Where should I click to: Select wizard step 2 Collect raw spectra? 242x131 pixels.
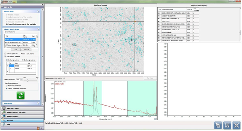click(x=19, y=17)
